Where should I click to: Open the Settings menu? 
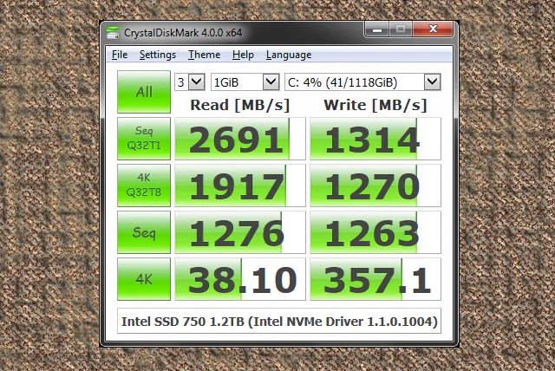tap(158, 55)
